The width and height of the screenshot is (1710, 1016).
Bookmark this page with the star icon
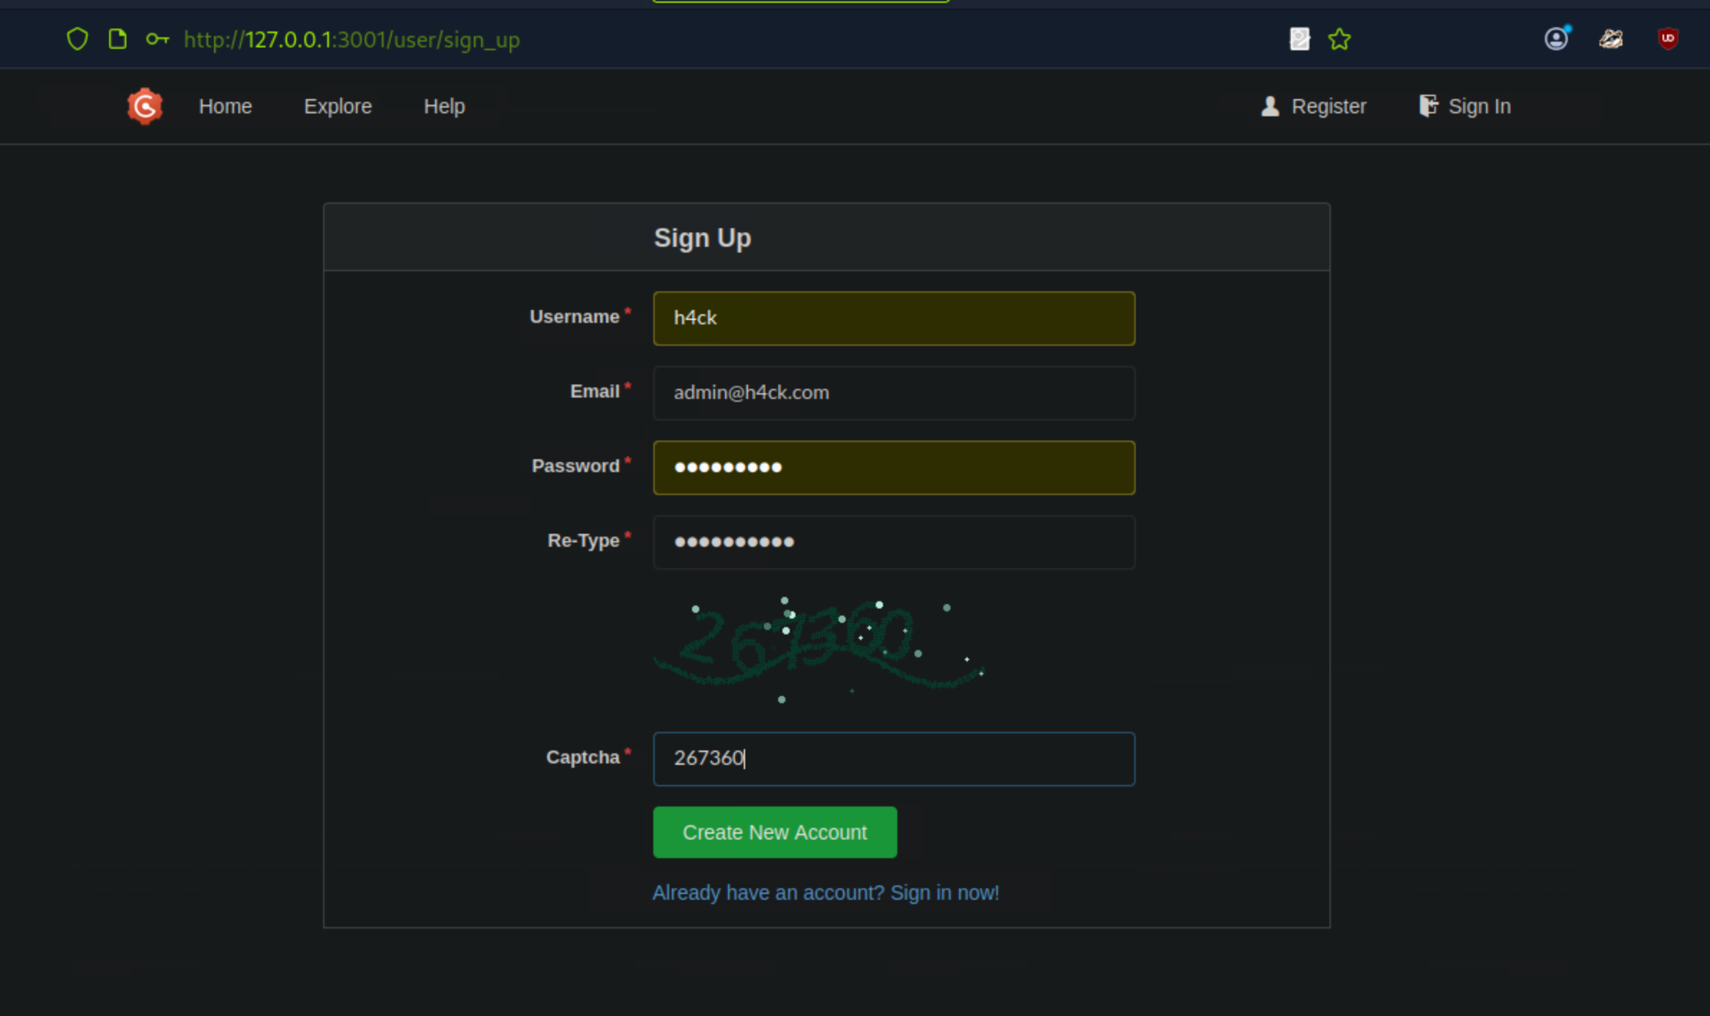[1339, 39]
